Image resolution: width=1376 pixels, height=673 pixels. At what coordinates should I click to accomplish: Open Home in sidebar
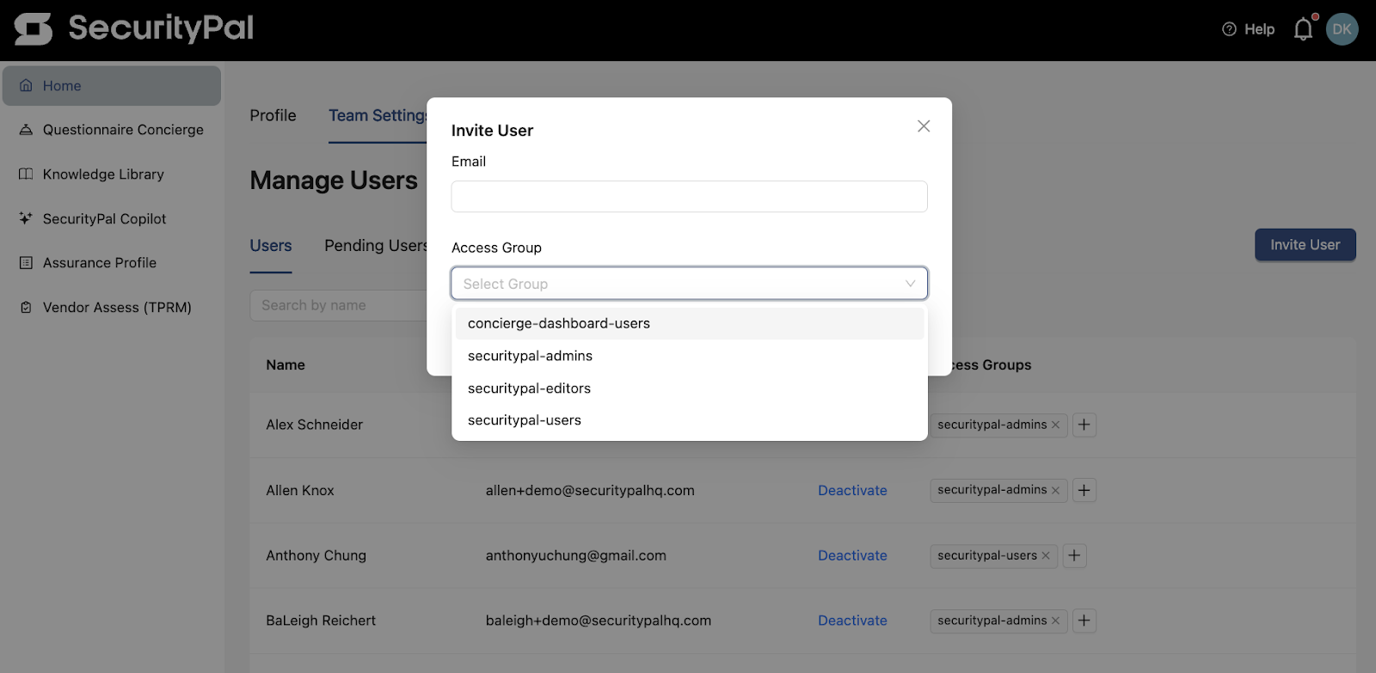click(112, 86)
